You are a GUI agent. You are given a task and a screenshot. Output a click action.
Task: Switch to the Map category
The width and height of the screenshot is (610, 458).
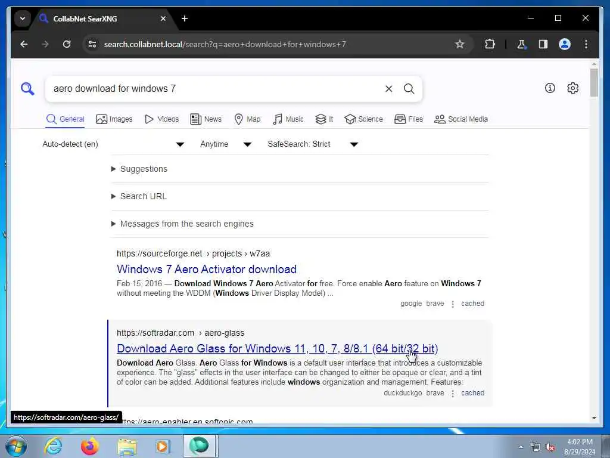click(247, 119)
